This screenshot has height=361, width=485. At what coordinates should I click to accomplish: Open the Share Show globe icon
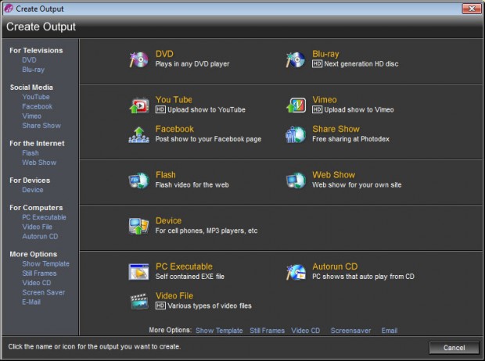click(296, 134)
